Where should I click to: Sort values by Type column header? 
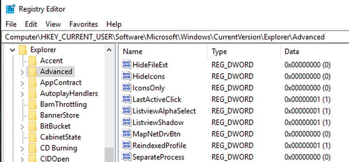click(244, 52)
